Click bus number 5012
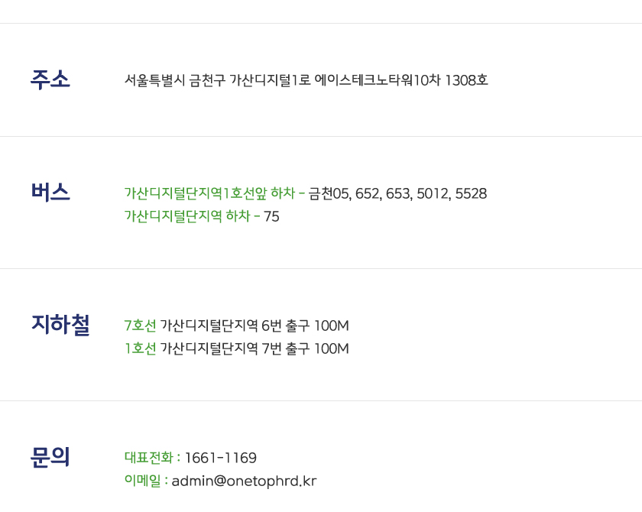This screenshot has height=512, width=642. pyautogui.click(x=432, y=193)
